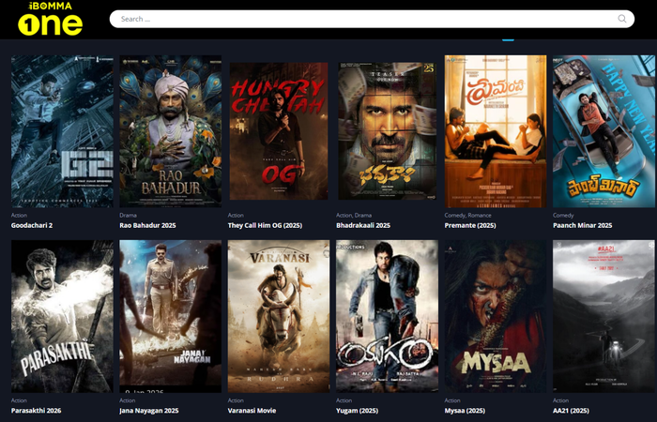Open the Rao Bahadur poster
The image size is (657, 422).
(171, 131)
